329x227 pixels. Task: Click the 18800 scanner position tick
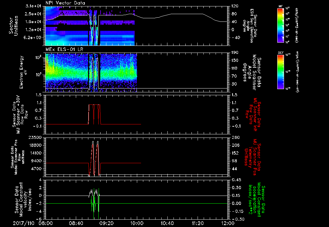(35, 145)
